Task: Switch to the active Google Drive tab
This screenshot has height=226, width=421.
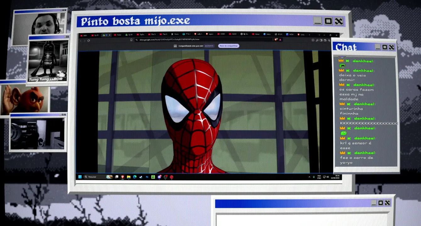Action: 107,35
